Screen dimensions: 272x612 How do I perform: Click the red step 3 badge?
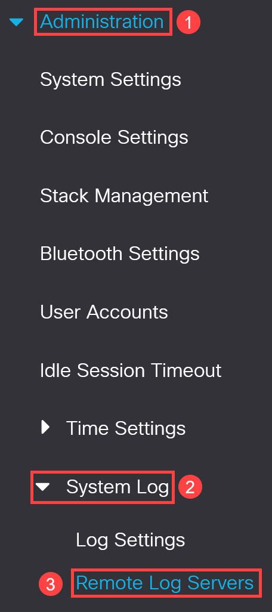[x=51, y=585]
